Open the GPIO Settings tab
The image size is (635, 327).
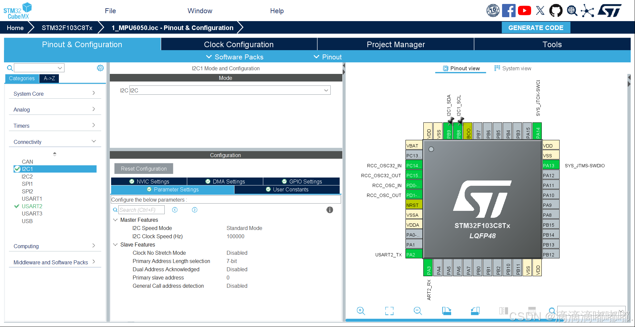click(x=302, y=181)
